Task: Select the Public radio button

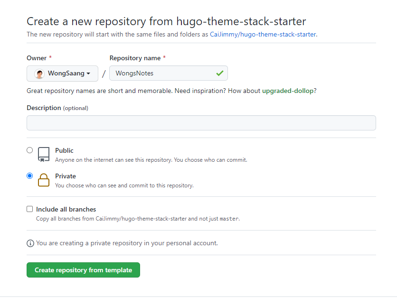Action: [30, 150]
